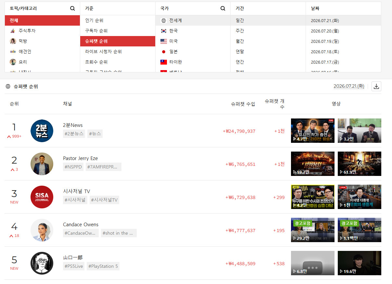This screenshot has height=284, width=392.
Task: Select the date 2026.07.21.(화) in list
Action: click(343, 20)
